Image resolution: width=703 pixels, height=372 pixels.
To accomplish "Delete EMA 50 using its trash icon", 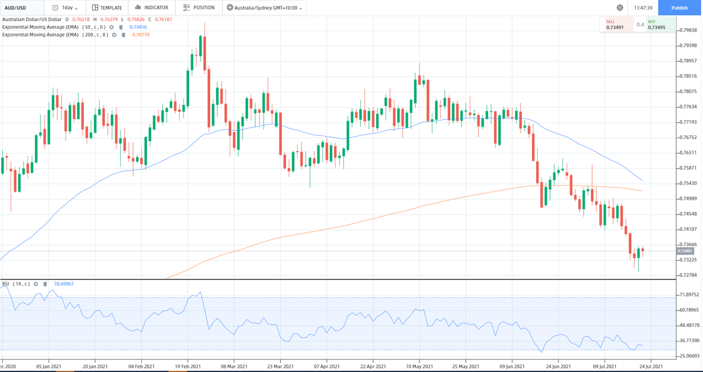I will (121, 27).
